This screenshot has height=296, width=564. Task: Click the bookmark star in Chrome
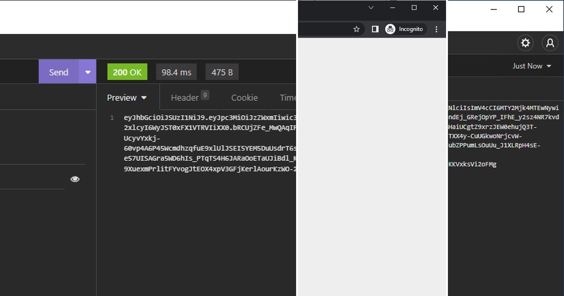pyautogui.click(x=356, y=29)
